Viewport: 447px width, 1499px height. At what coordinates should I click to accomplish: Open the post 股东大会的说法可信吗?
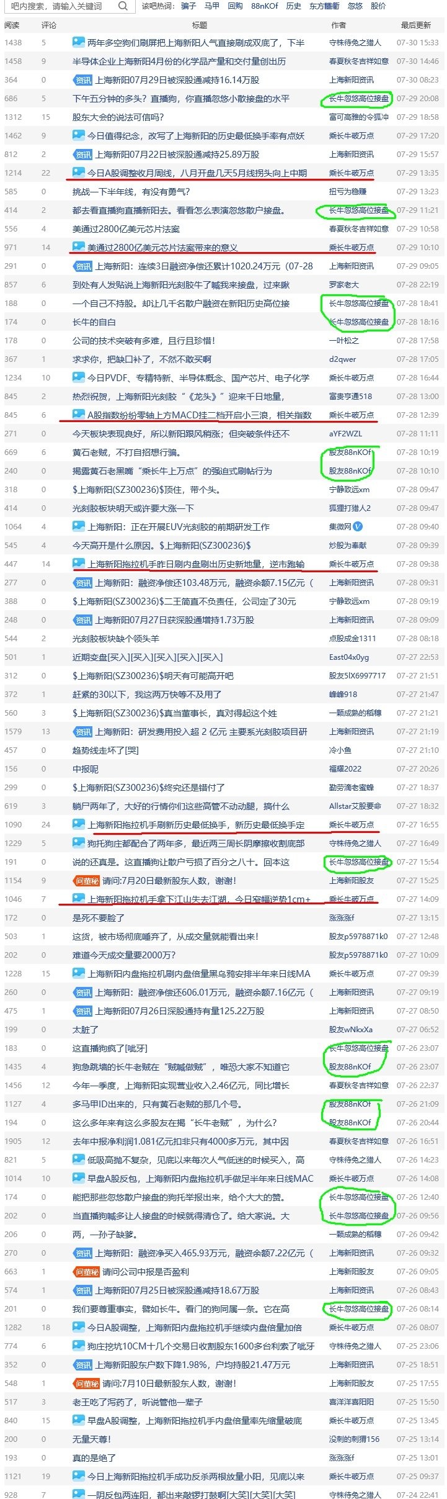click(118, 117)
